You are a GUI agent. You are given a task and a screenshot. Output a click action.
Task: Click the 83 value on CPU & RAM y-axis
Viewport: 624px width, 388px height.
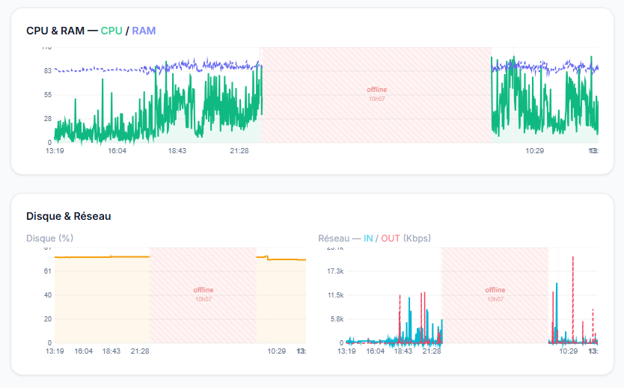(x=47, y=71)
